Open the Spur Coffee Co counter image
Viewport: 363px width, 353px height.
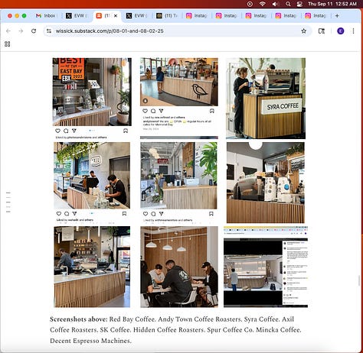(x=92, y=267)
